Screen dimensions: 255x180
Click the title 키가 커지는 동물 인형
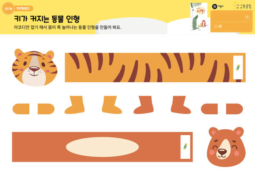[47, 19]
